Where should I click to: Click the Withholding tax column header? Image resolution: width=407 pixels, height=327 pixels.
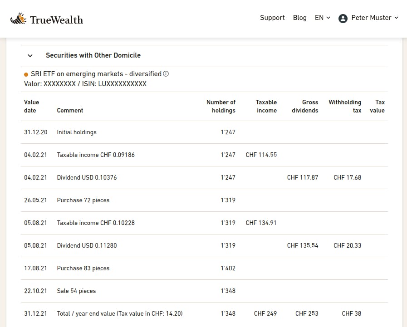pos(345,106)
